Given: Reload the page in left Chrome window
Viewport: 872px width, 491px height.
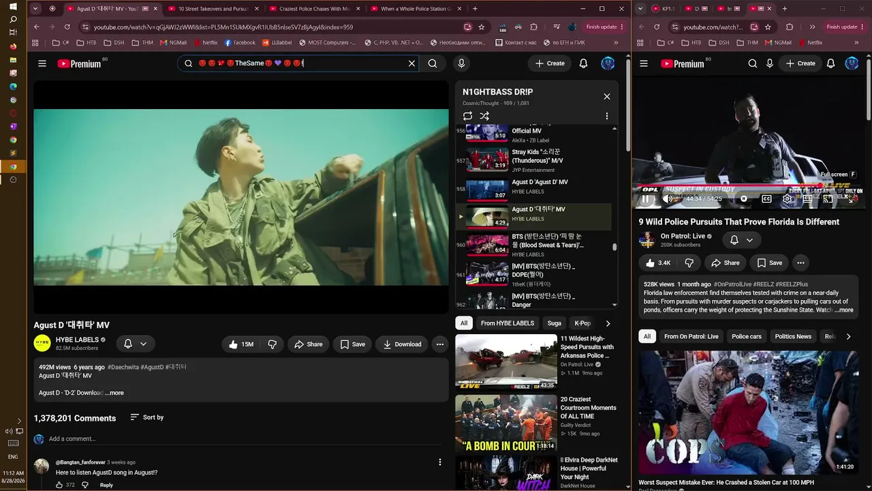Looking at the screenshot, I should click(x=67, y=27).
